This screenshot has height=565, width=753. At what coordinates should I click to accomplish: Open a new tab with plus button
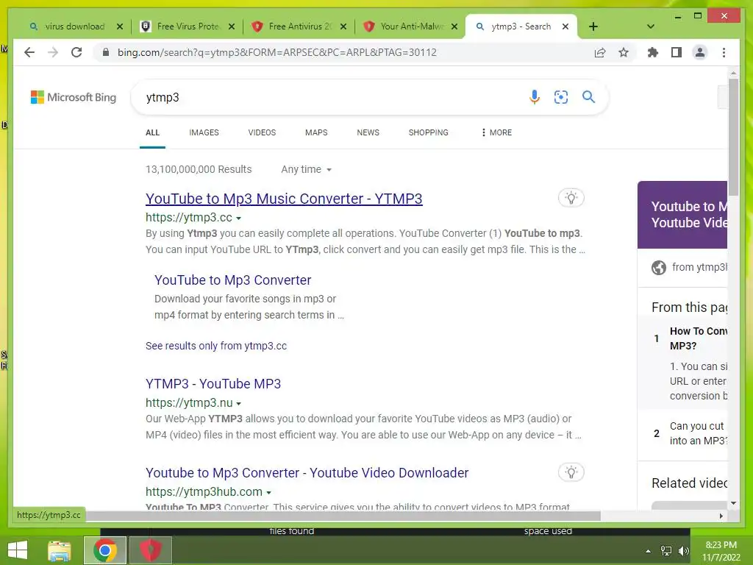tap(593, 26)
